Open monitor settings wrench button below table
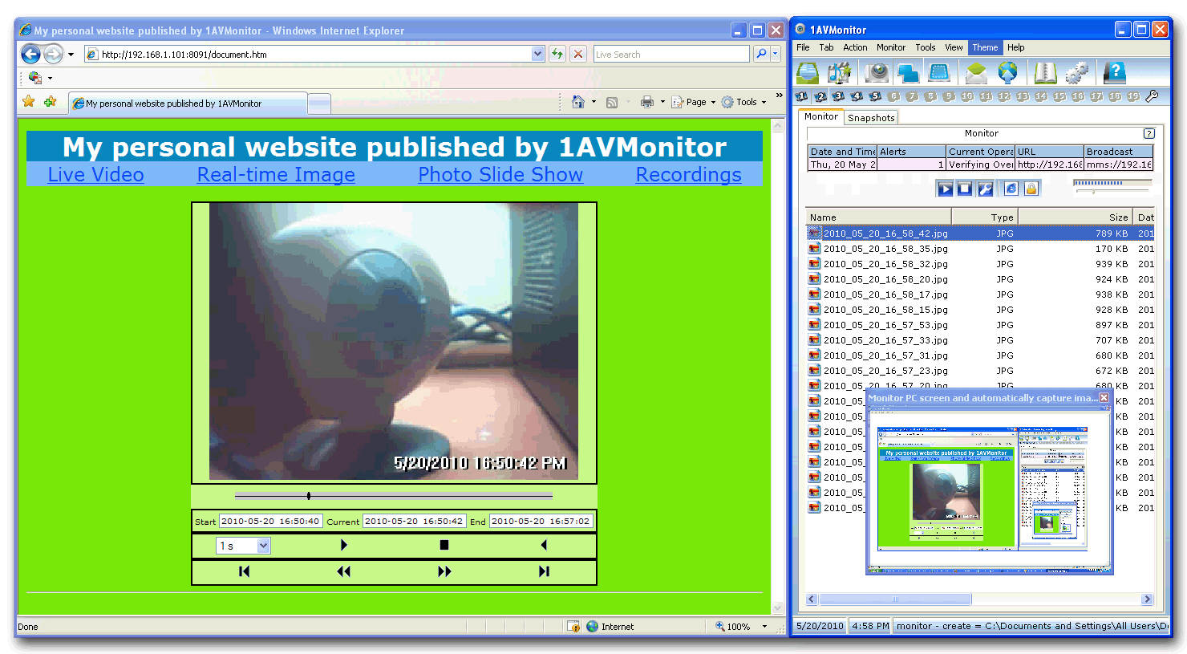 [985, 189]
